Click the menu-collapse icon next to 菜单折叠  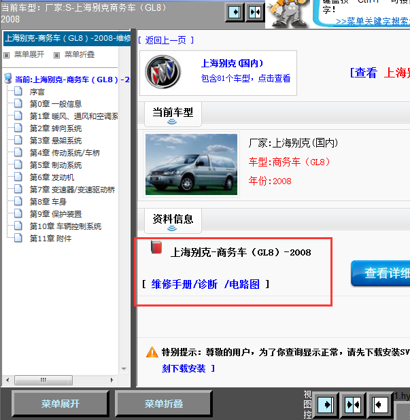pos(56,55)
